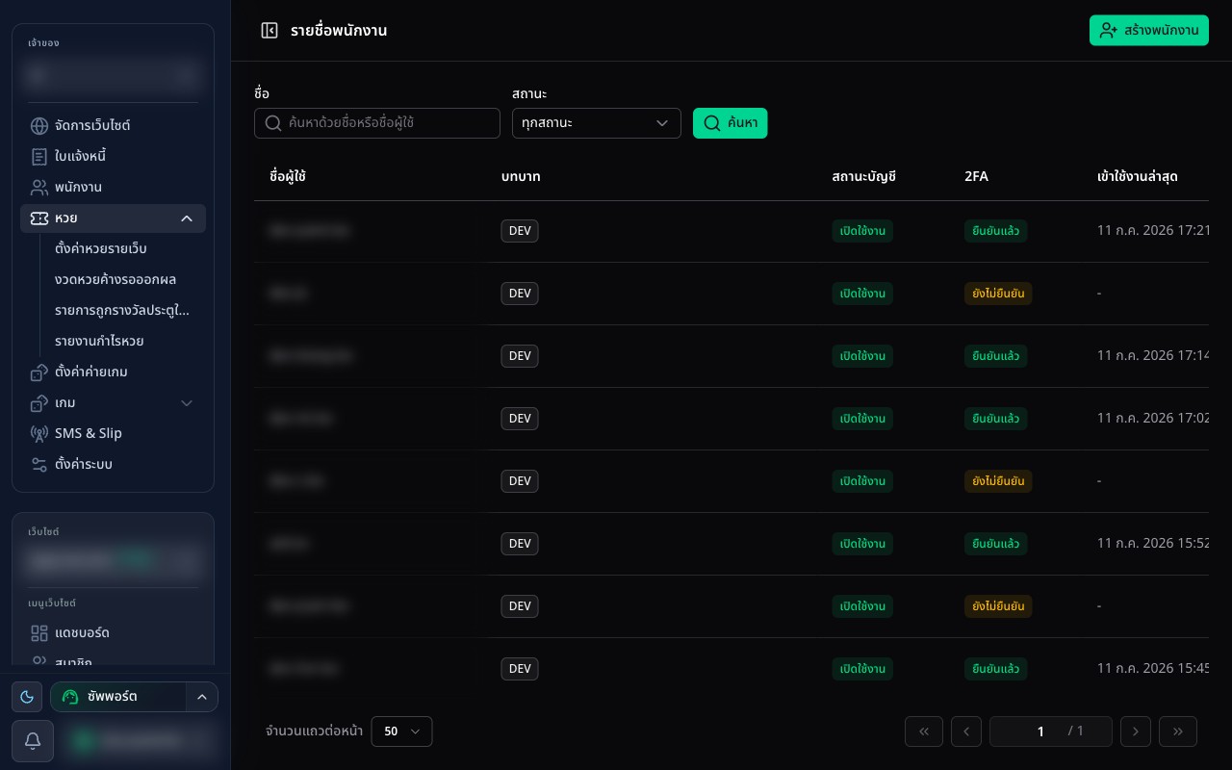Focus the name search input field

point(377,123)
